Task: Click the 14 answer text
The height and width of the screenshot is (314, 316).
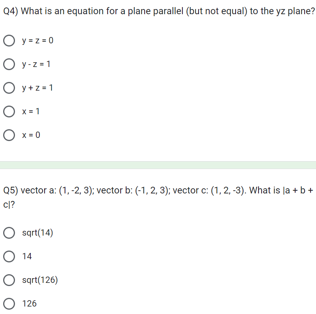Action: pos(27,256)
